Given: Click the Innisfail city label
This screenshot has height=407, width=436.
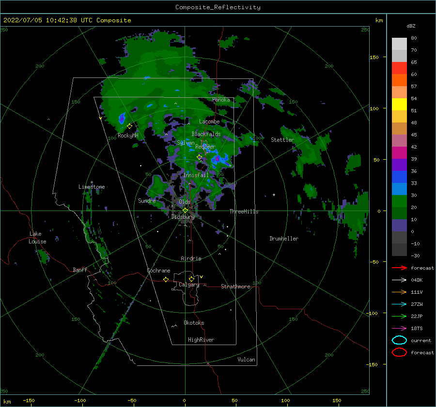Looking at the screenshot, I should pos(196,175).
